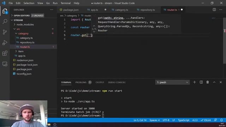This screenshot has height=127, width=226.
Task: Show next signature in parameter hint
Action: 94,32
